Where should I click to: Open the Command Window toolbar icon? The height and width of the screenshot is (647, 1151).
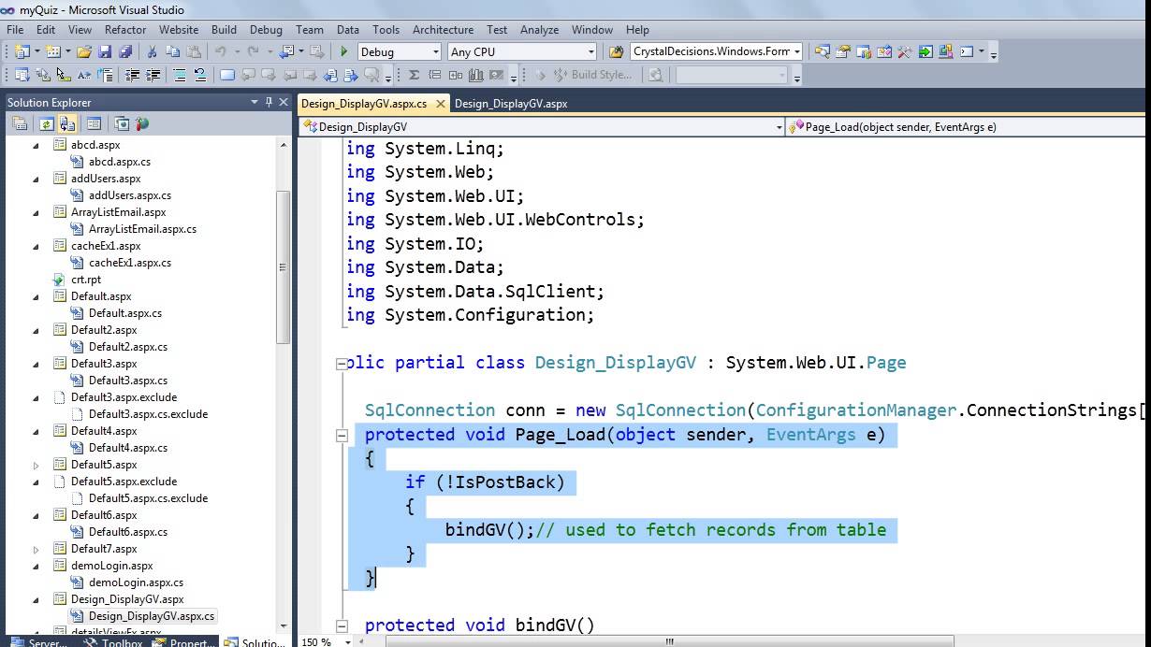click(x=967, y=51)
